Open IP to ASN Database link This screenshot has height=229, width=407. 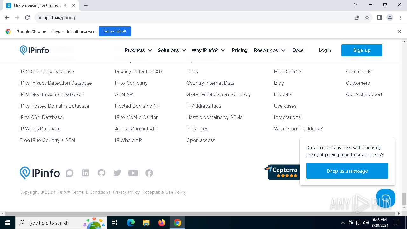pos(41,117)
